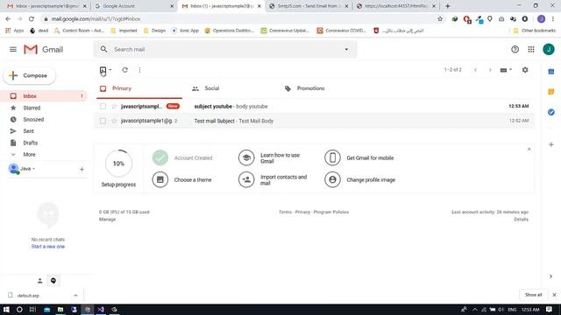561x315 pixels.
Task: Open the Google account avatar
Action: coord(549,49)
